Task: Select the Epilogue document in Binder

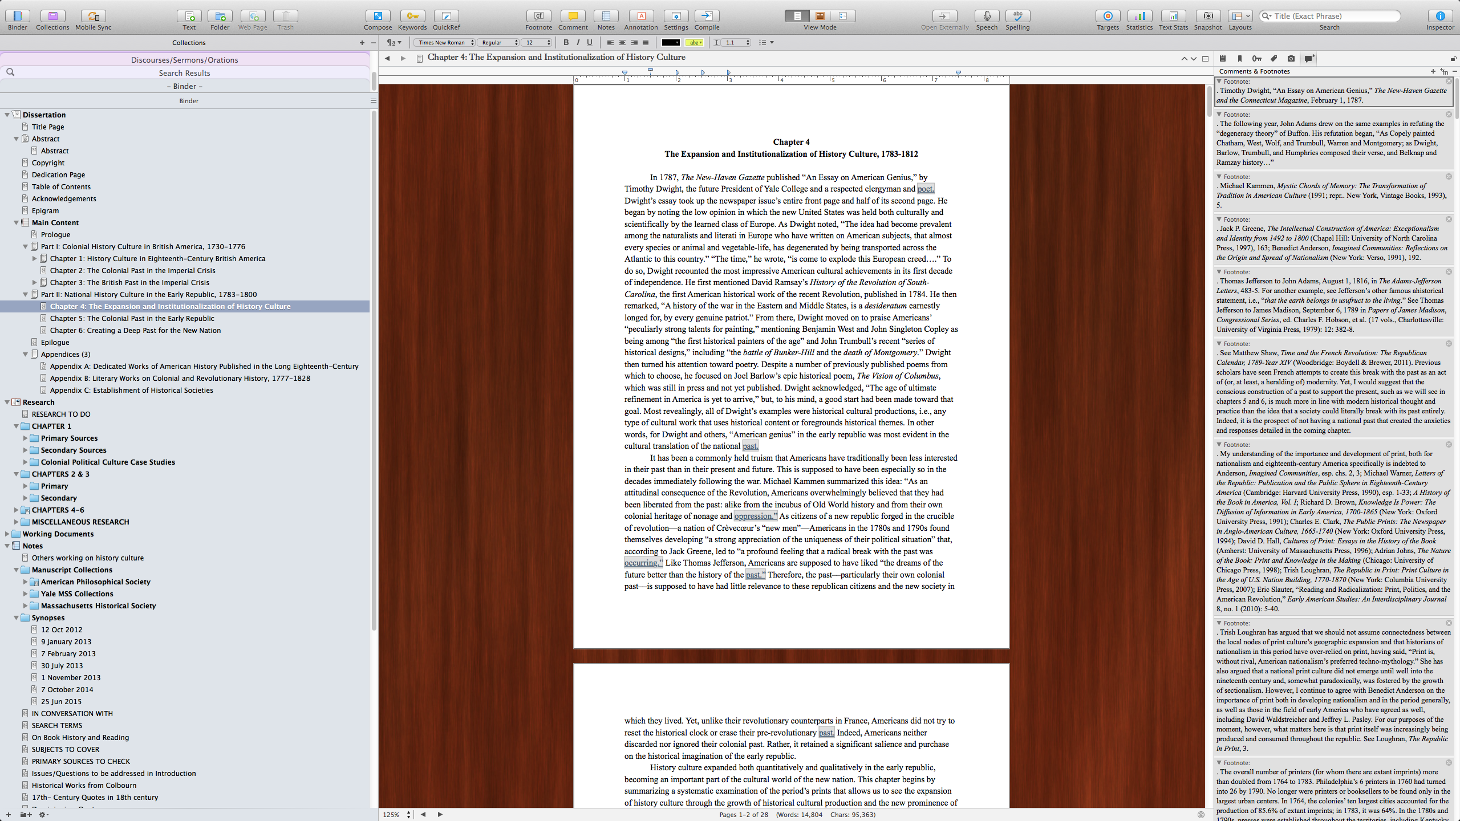Action: point(55,342)
